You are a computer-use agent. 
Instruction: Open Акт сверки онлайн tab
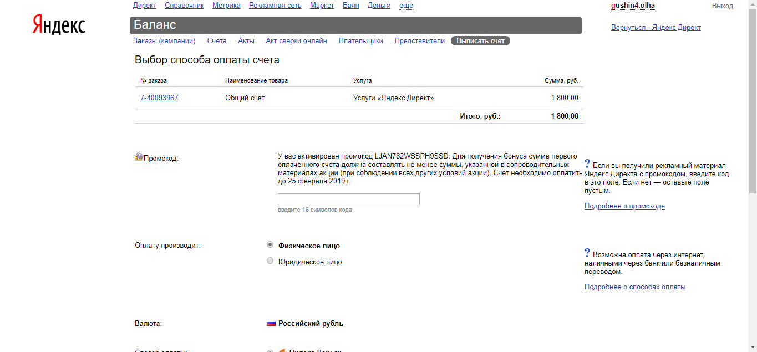click(x=296, y=41)
